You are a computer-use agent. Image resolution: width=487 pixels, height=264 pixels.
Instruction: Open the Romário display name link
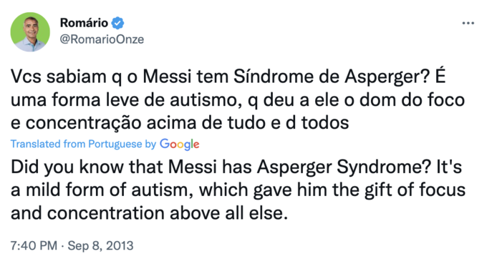point(84,23)
